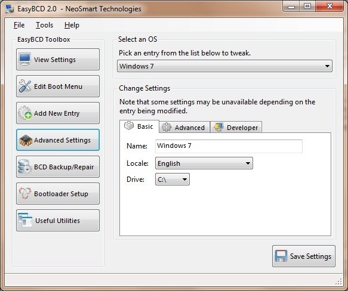Click the Advanced Settings chip icon
Image resolution: width=348 pixels, height=291 pixels.
pyautogui.click(x=26, y=140)
